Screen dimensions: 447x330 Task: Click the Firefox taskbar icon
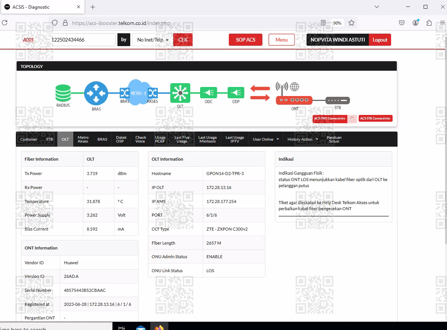point(159,327)
